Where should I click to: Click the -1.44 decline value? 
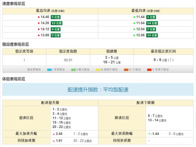[155, 134]
